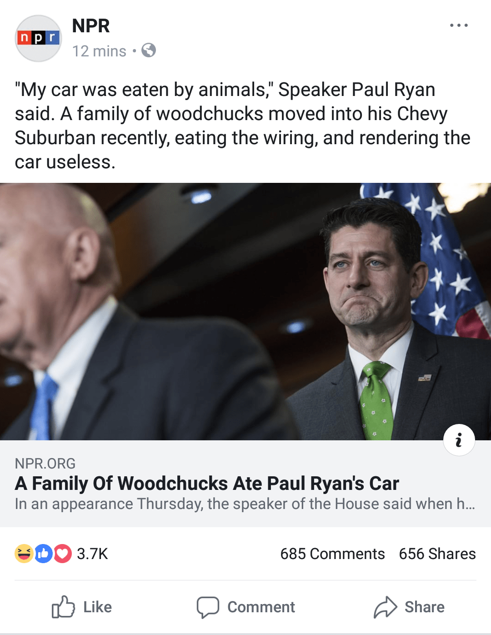Open the three-dot post options menu
The width and height of the screenshot is (491, 635).
[x=459, y=25]
